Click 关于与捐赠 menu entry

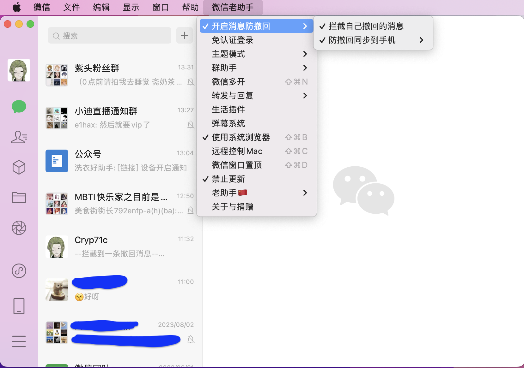pyautogui.click(x=232, y=207)
